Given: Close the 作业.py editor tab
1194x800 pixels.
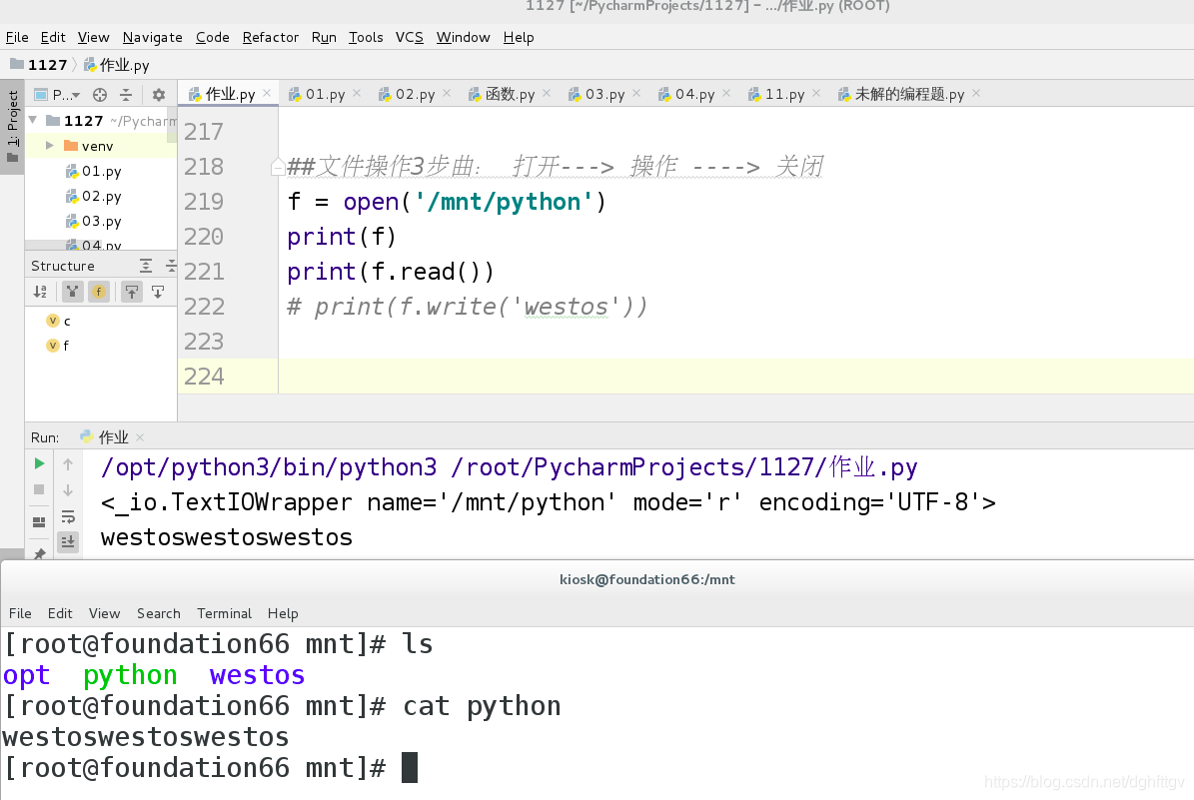Looking at the screenshot, I should point(267,93).
